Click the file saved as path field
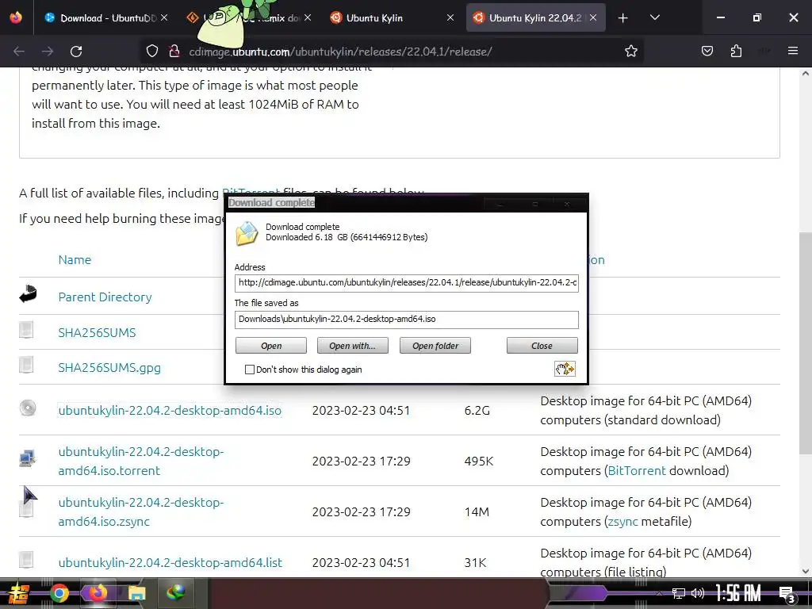The width and height of the screenshot is (812, 609). coord(407,320)
